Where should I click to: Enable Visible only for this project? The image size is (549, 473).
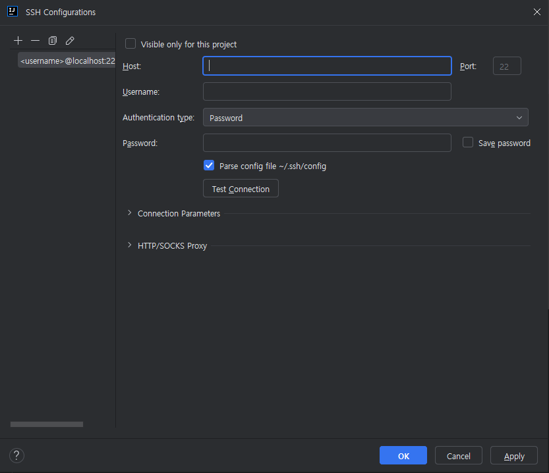[x=130, y=43]
